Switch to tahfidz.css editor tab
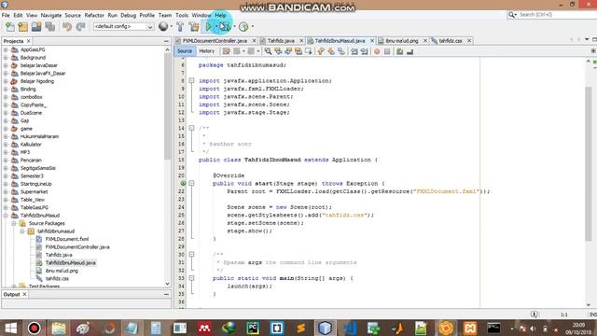Viewport: 597px width, 336px height. pyautogui.click(x=451, y=41)
